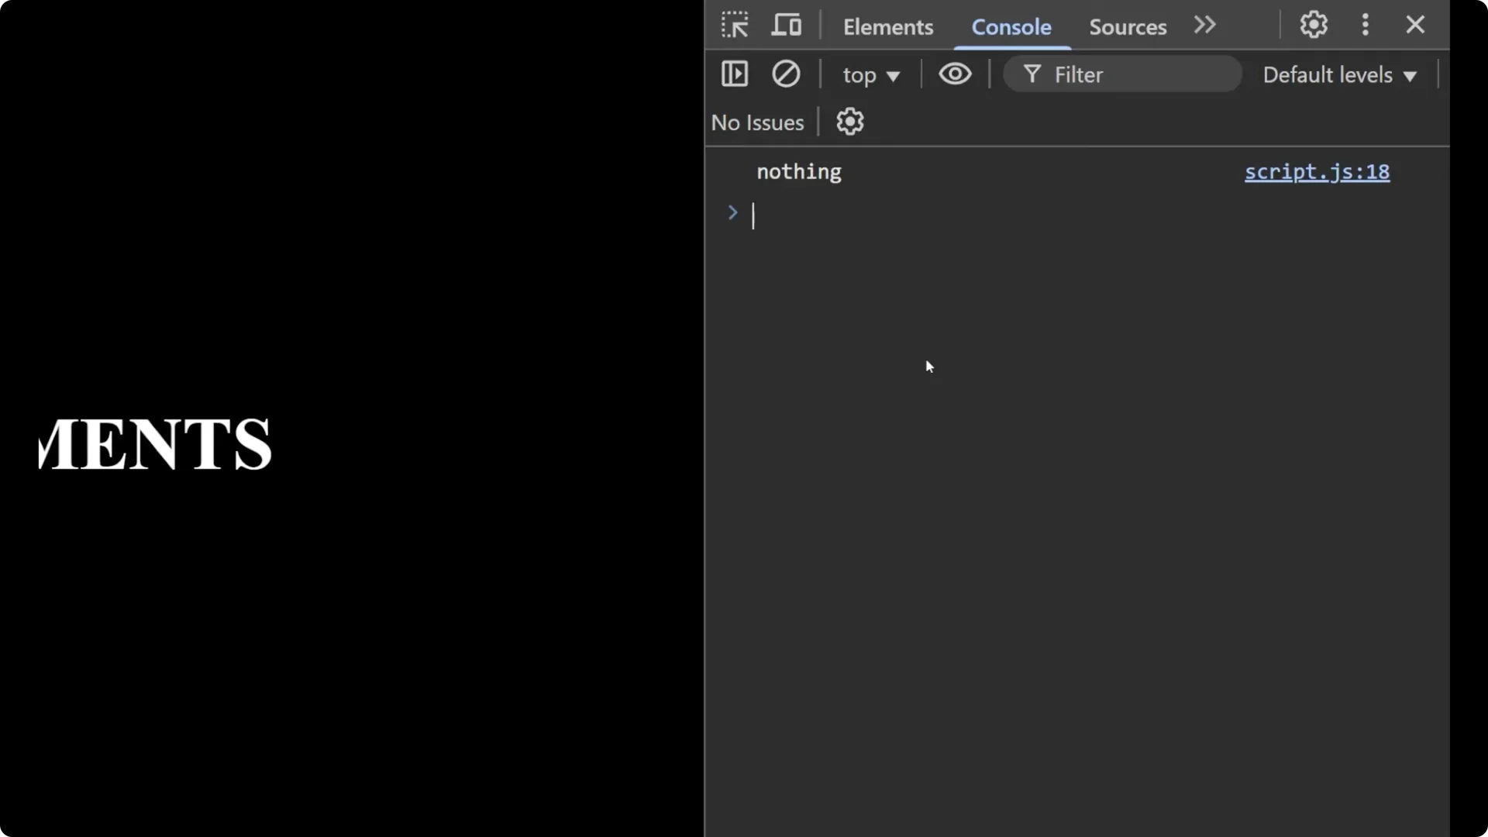1488x837 pixels.
Task: Activate the Console tab highlight
Action: 1011,27
